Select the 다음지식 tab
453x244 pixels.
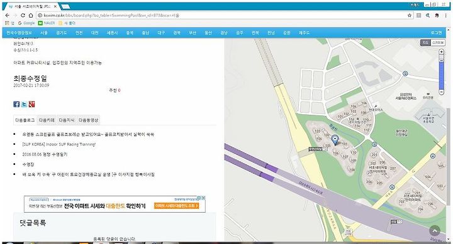pos(67,120)
